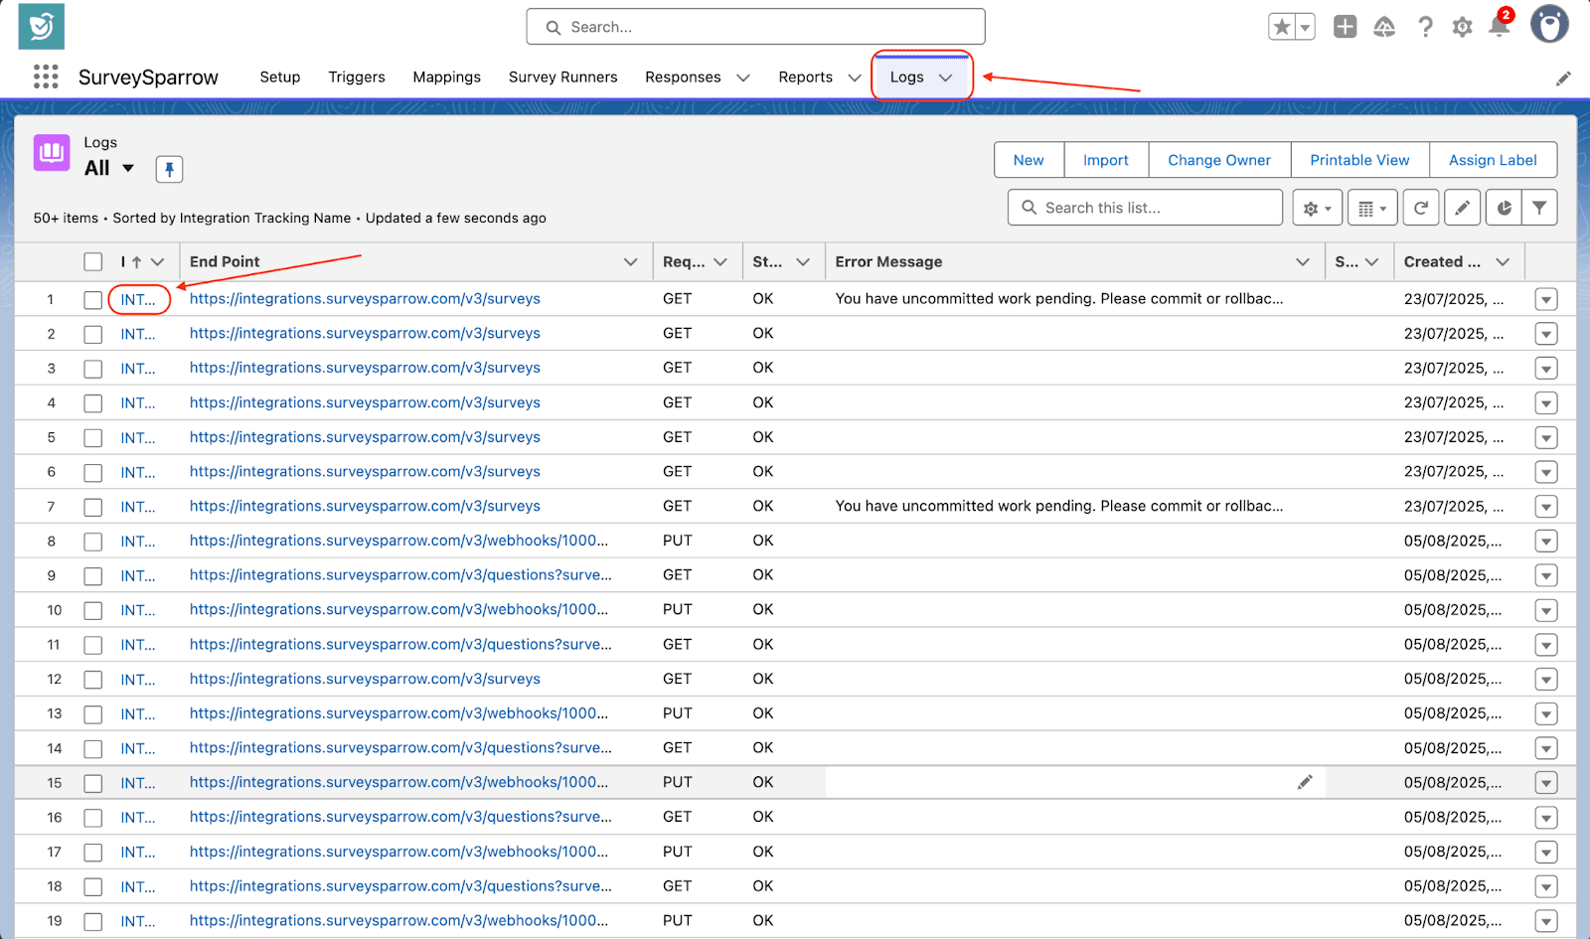Expand the All list view selector
Image resolution: width=1590 pixels, height=939 pixels.
[128, 169]
